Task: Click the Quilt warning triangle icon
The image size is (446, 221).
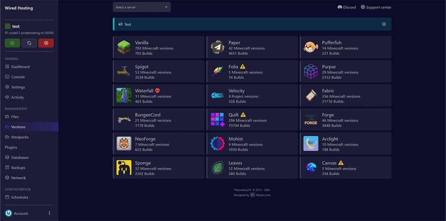Action: (x=243, y=115)
